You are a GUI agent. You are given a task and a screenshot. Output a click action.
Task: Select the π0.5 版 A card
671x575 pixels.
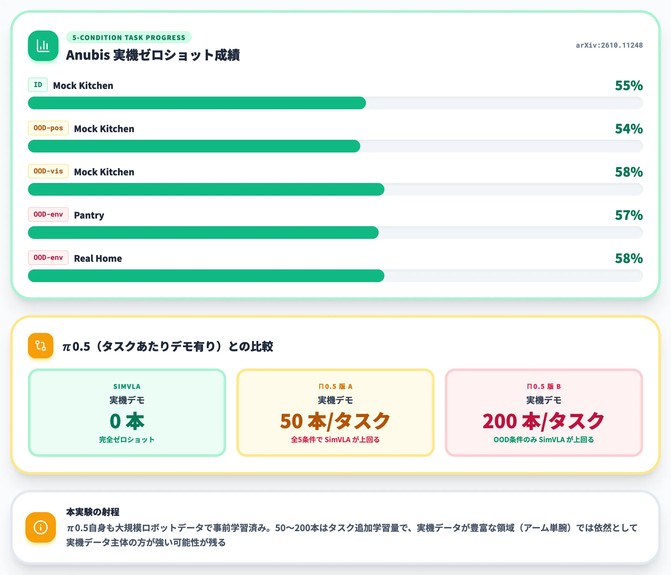point(335,412)
